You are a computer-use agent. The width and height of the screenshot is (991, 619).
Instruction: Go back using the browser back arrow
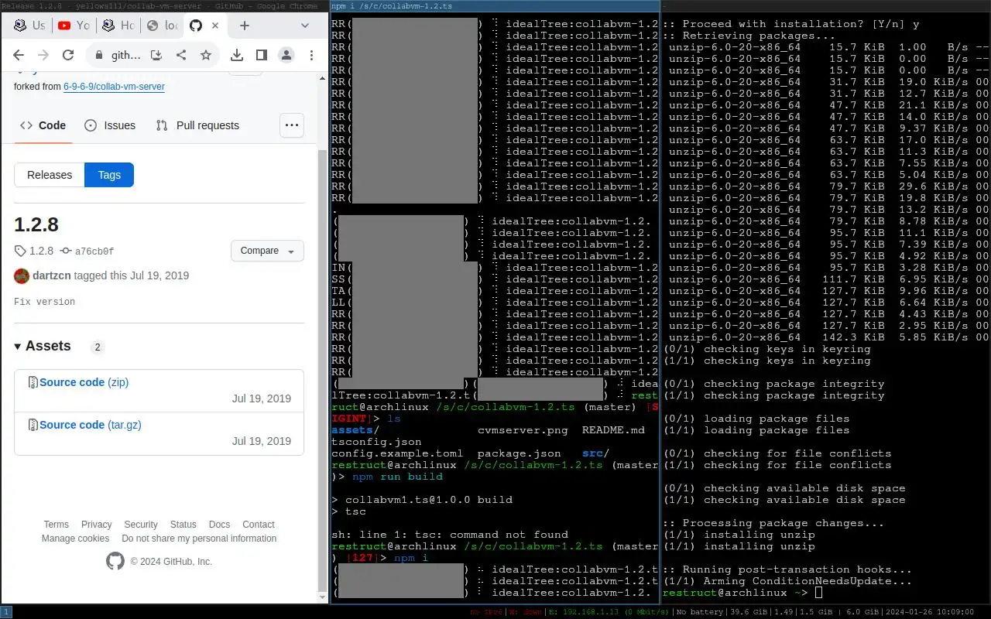click(x=19, y=55)
